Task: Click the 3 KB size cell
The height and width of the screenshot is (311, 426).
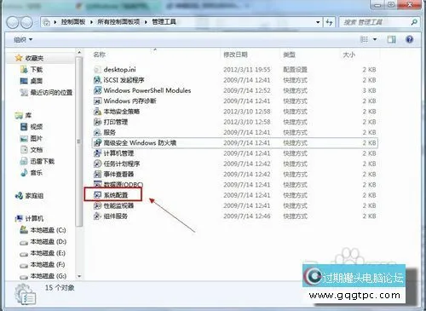Action: pyautogui.click(x=369, y=90)
